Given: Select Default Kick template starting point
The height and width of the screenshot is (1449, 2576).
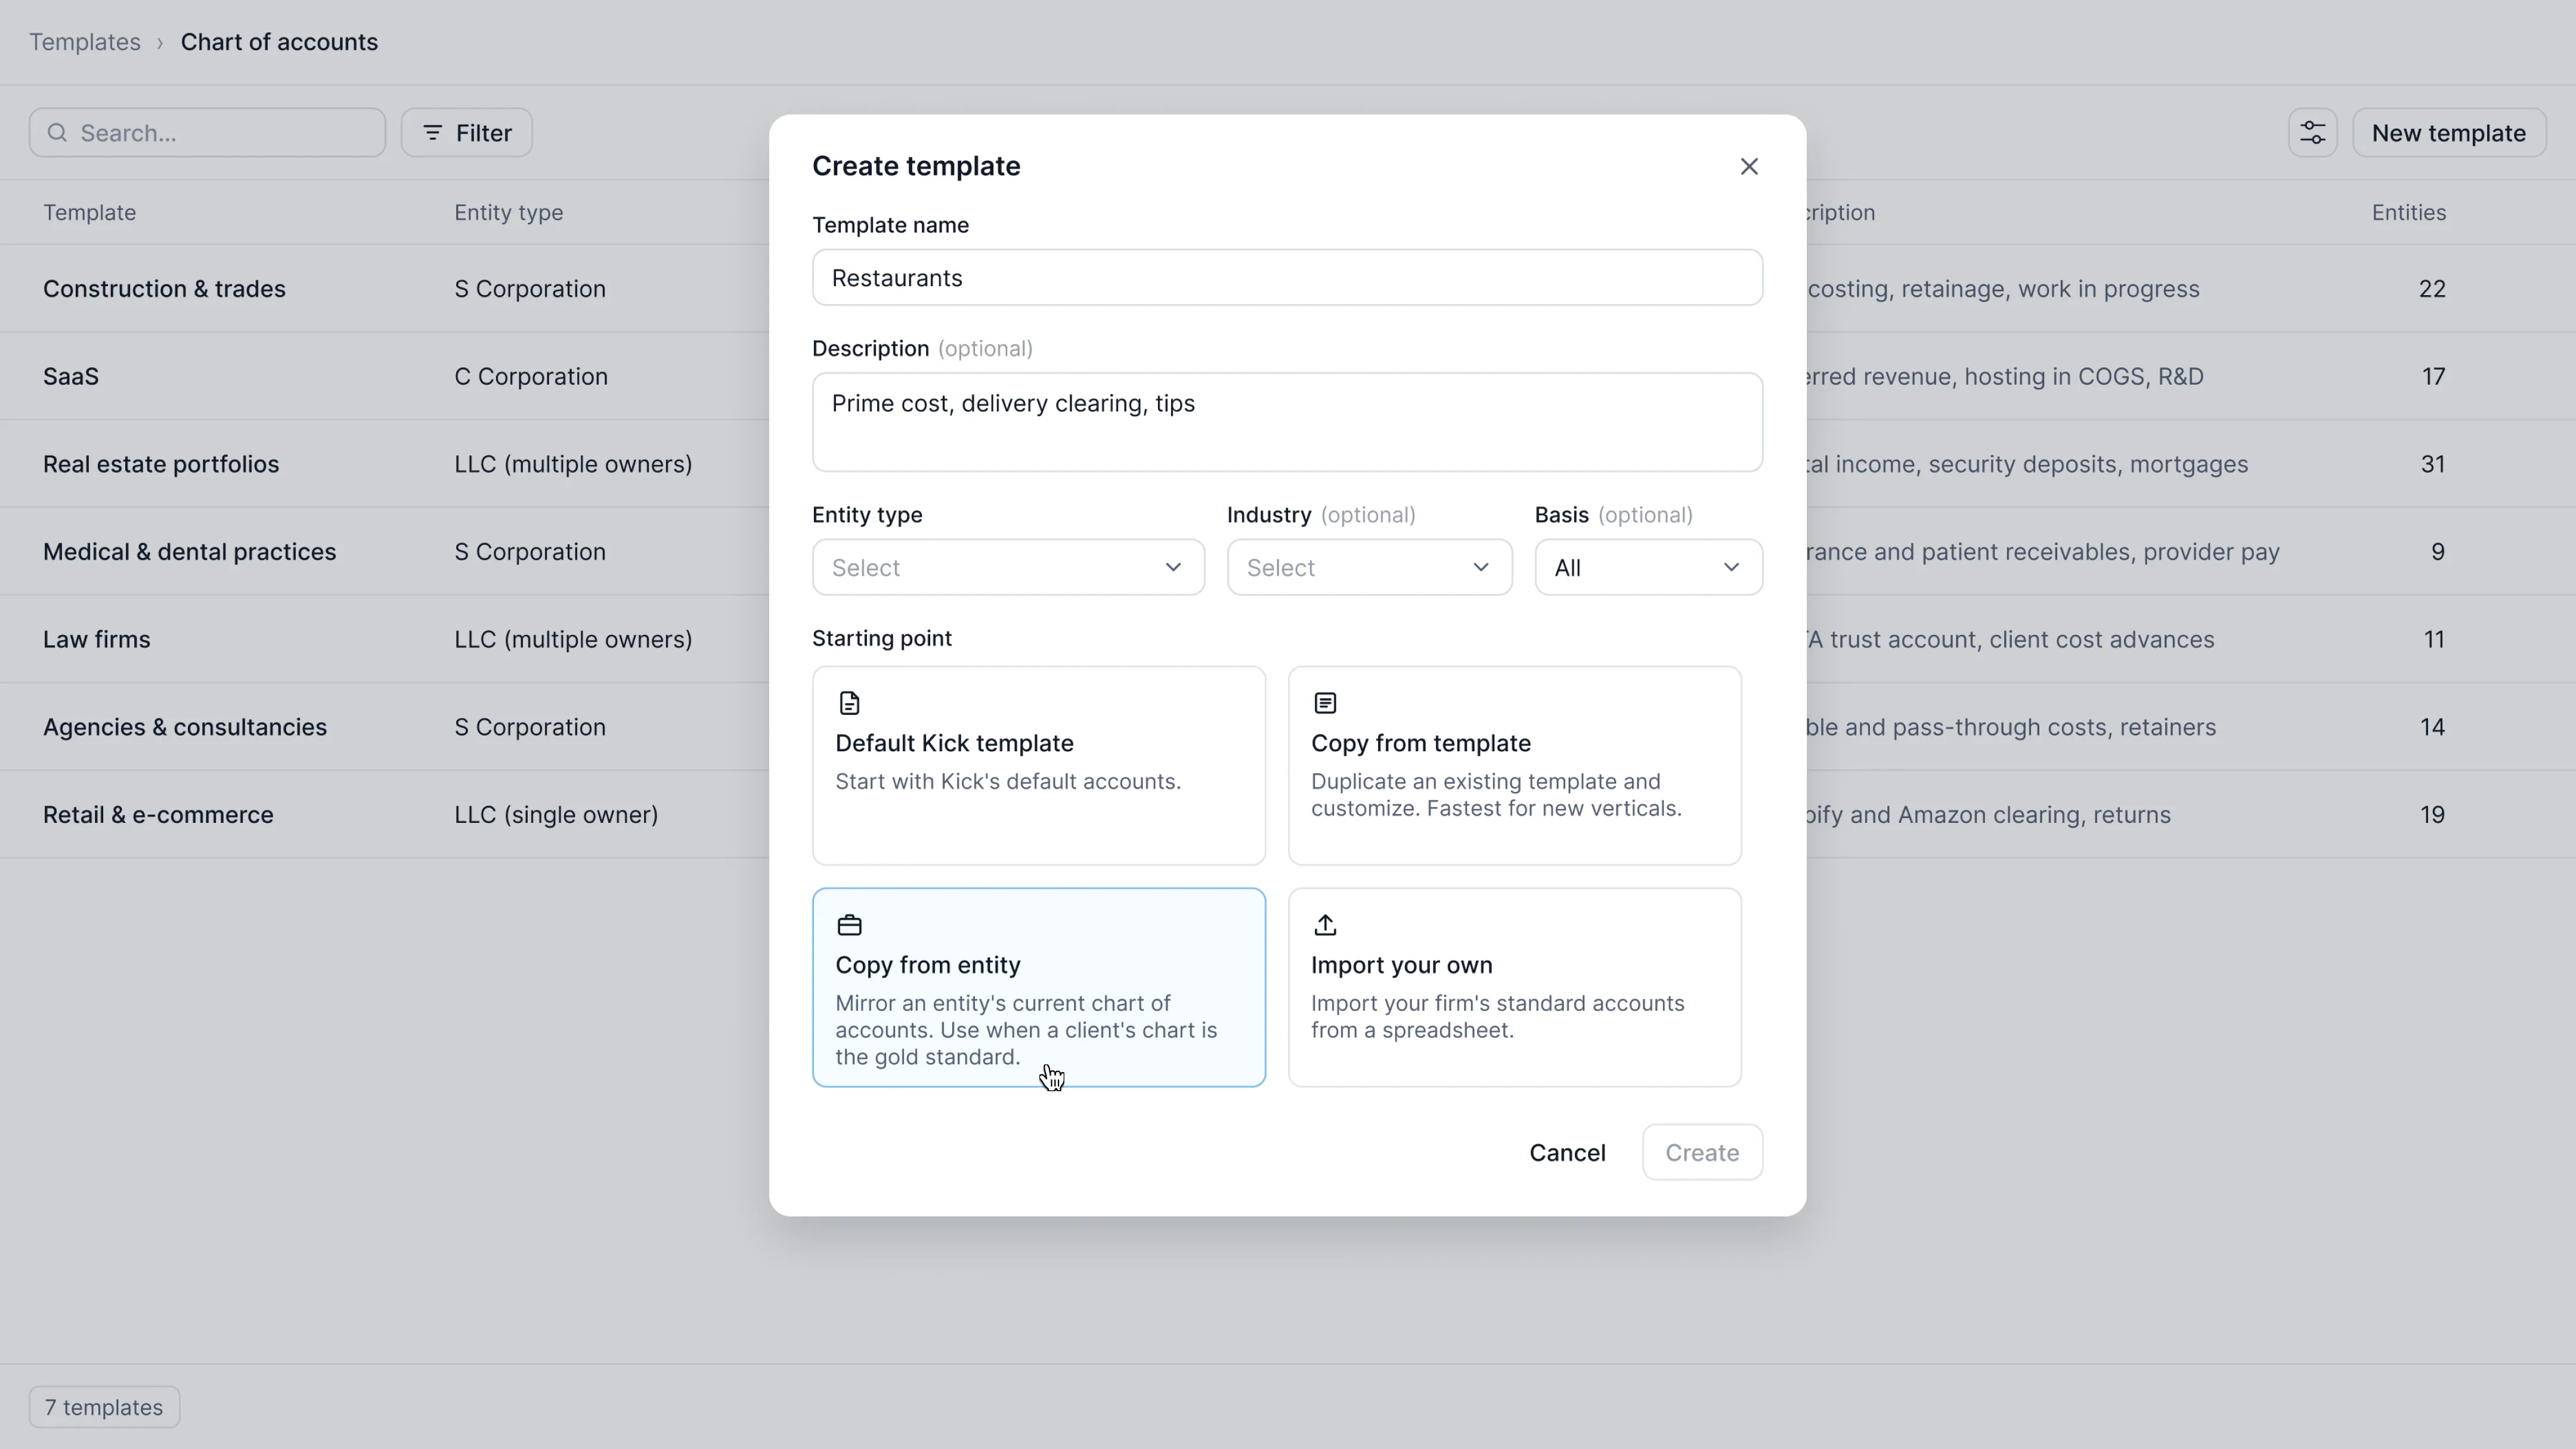Looking at the screenshot, I should (x=1038, y=766).
